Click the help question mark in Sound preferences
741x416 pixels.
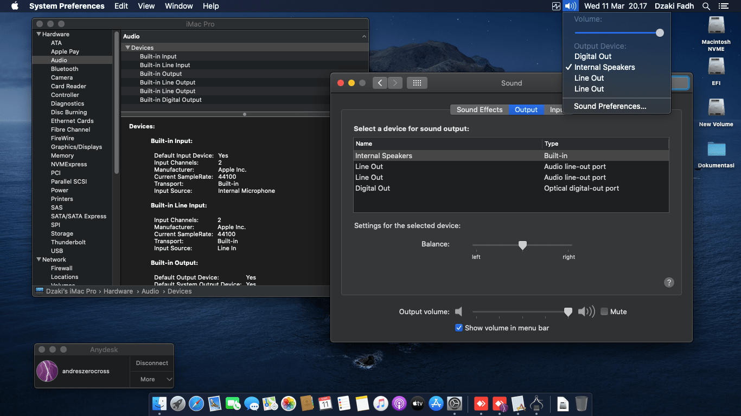[669, 282]
